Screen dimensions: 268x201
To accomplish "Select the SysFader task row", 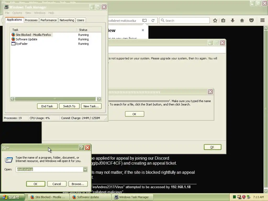I will [56, 44].
